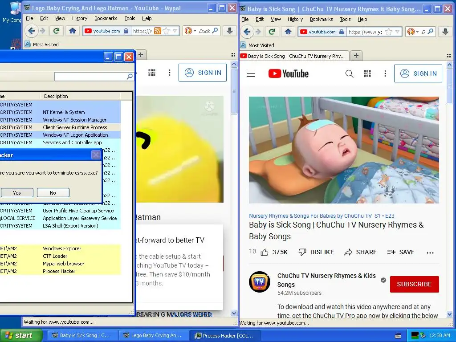Viewport: 456px width, 342px height.
Task: Select Client Server Runtime Process row
Action: point(60,127)
